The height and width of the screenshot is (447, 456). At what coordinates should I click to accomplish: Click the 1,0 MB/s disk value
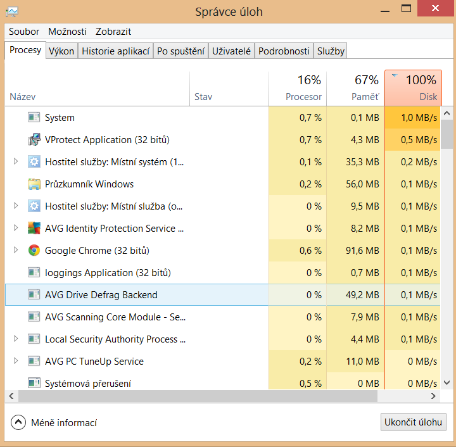pyautogui.click(x=419, y=118)
